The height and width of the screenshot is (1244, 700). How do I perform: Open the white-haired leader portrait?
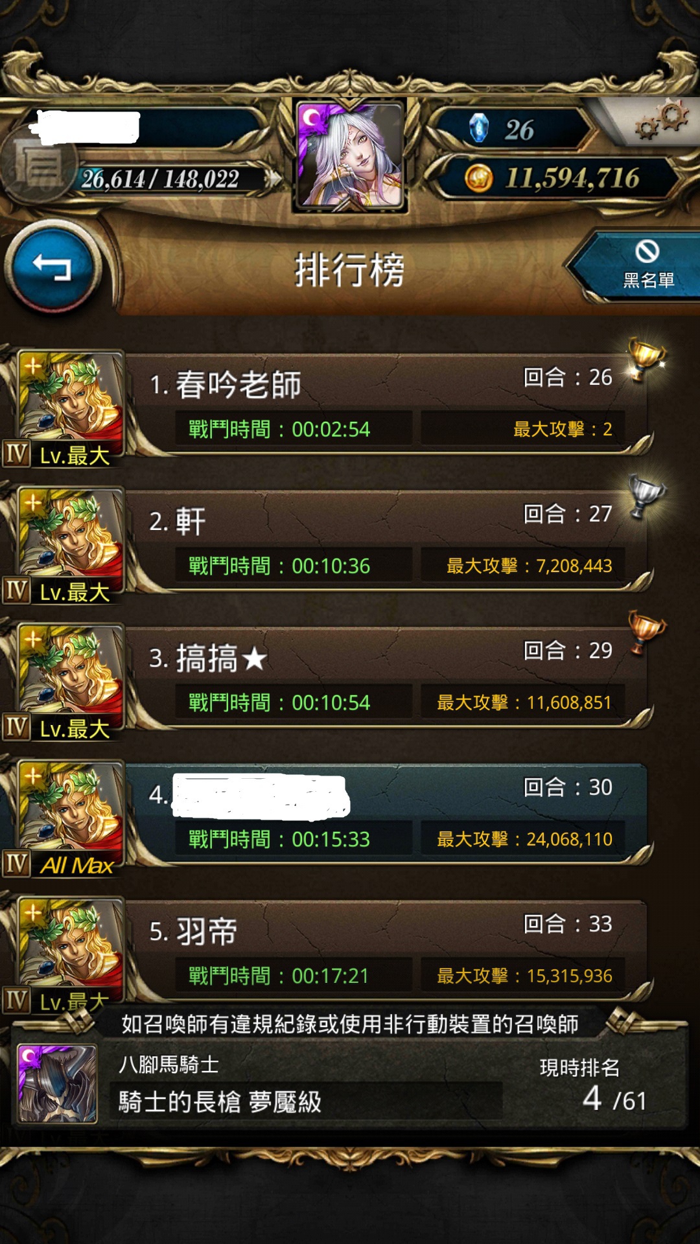click(x=350, y=155)
